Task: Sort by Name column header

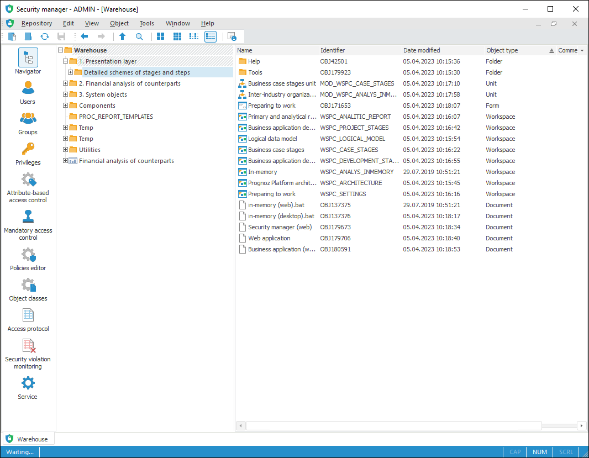Action: click(x=277, y=50)
